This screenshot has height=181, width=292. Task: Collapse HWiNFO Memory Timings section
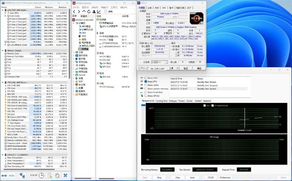click(x=3, y=51)
